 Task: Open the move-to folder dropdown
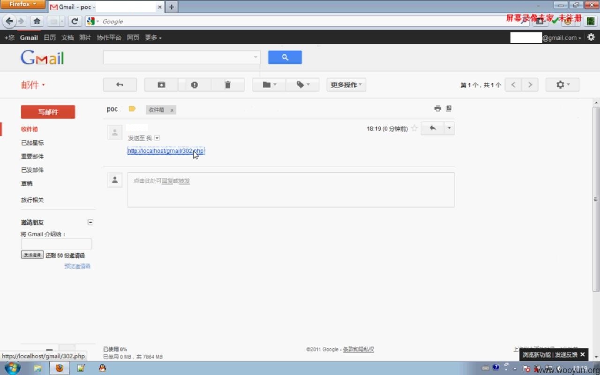(269, 84)
